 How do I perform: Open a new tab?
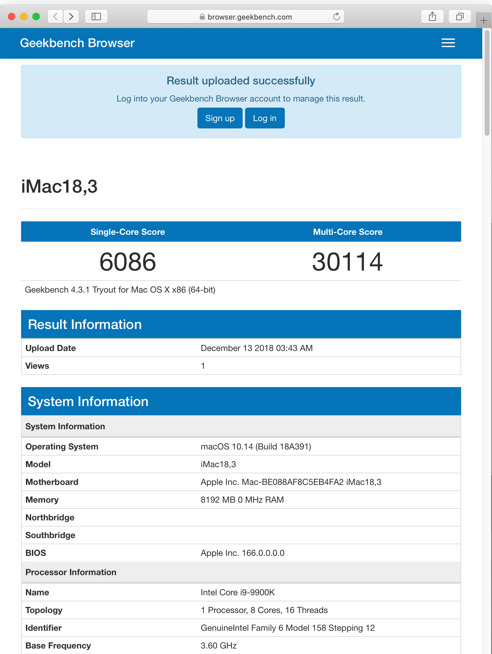pyautogui.click(x=484, y=20)
